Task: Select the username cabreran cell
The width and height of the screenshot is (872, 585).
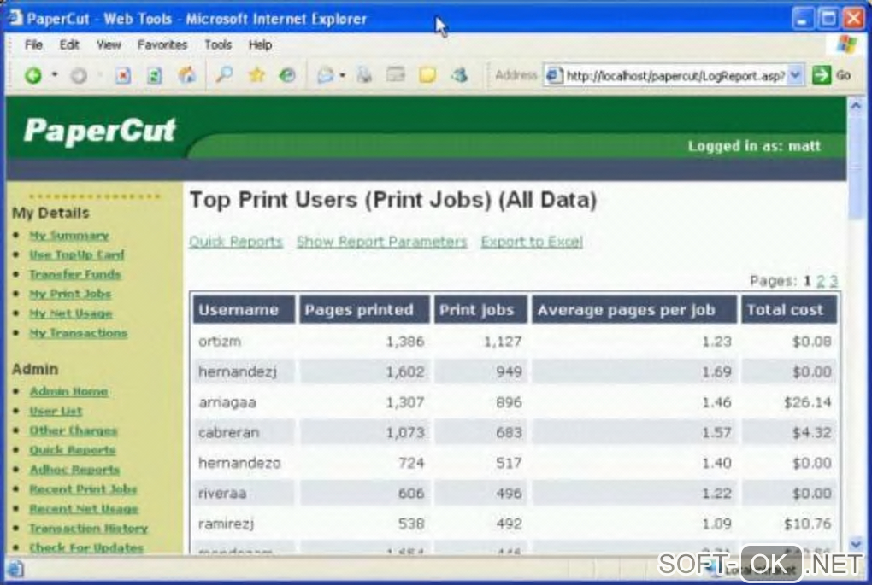Action: [x=244, y=432]
